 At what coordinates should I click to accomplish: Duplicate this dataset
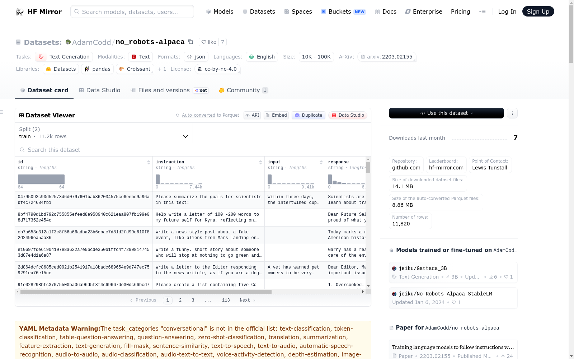click(x=309, y=115)
